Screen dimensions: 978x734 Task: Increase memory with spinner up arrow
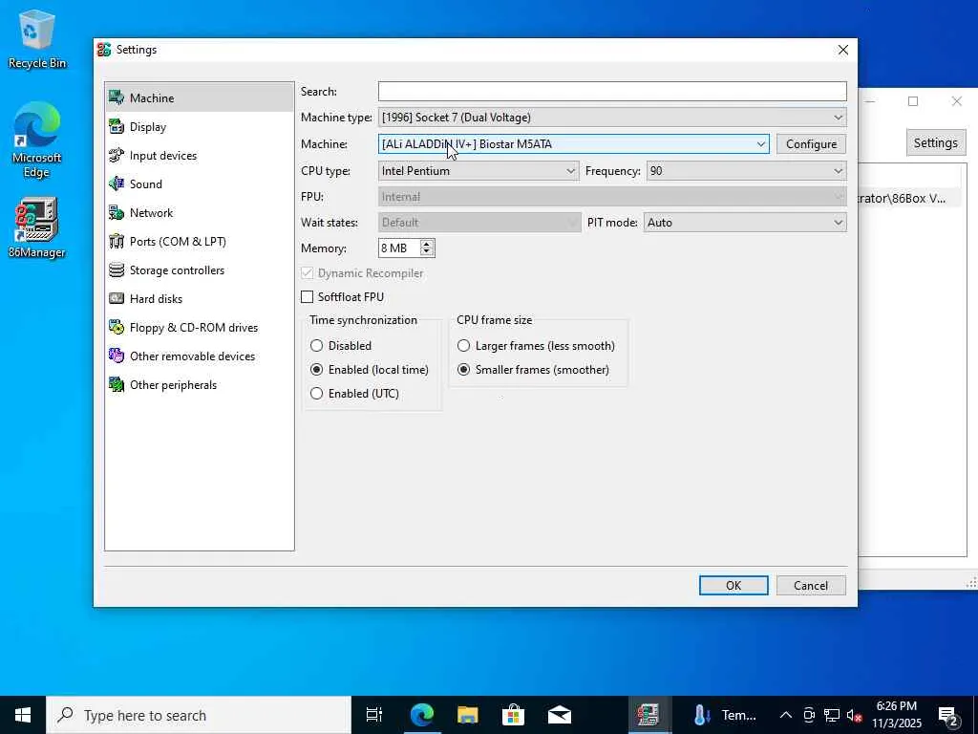(x=427, y=244)
